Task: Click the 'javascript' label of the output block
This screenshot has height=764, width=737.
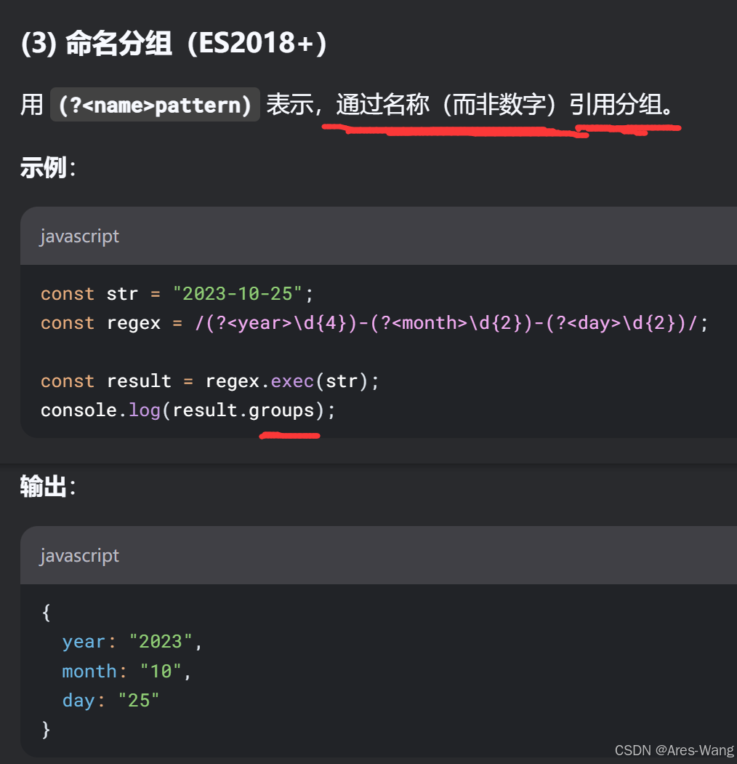Action: pyautogui.click(x=79, y=556)
